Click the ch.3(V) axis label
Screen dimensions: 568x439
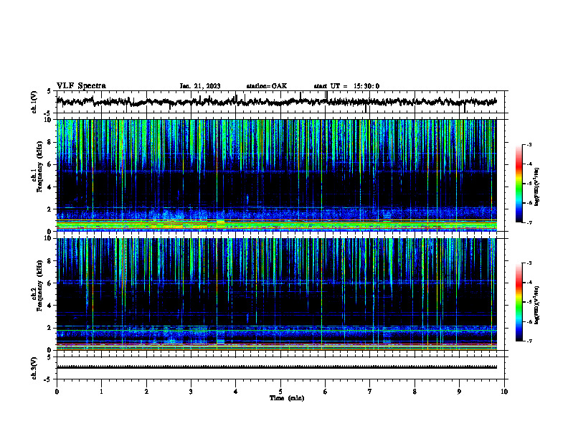(x=34, y=368)
